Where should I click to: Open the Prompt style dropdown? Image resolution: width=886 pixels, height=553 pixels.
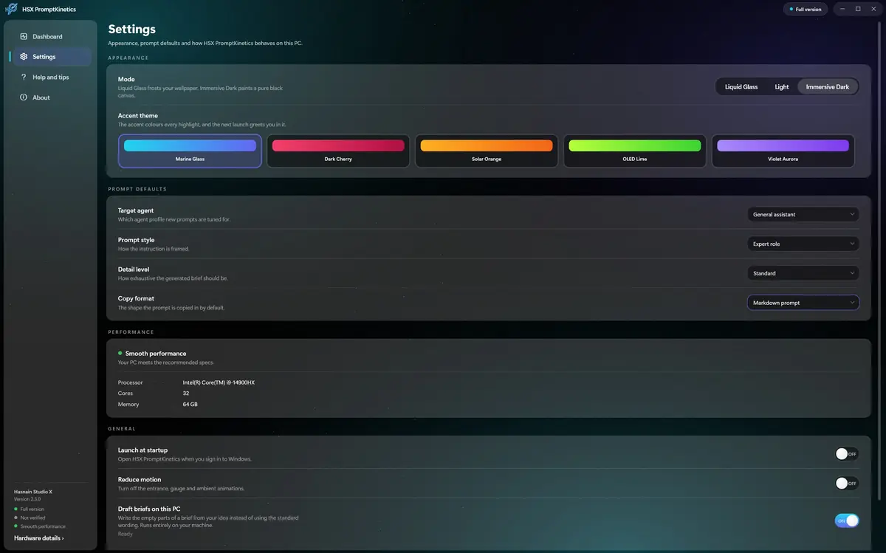click(x=803, y=244)
